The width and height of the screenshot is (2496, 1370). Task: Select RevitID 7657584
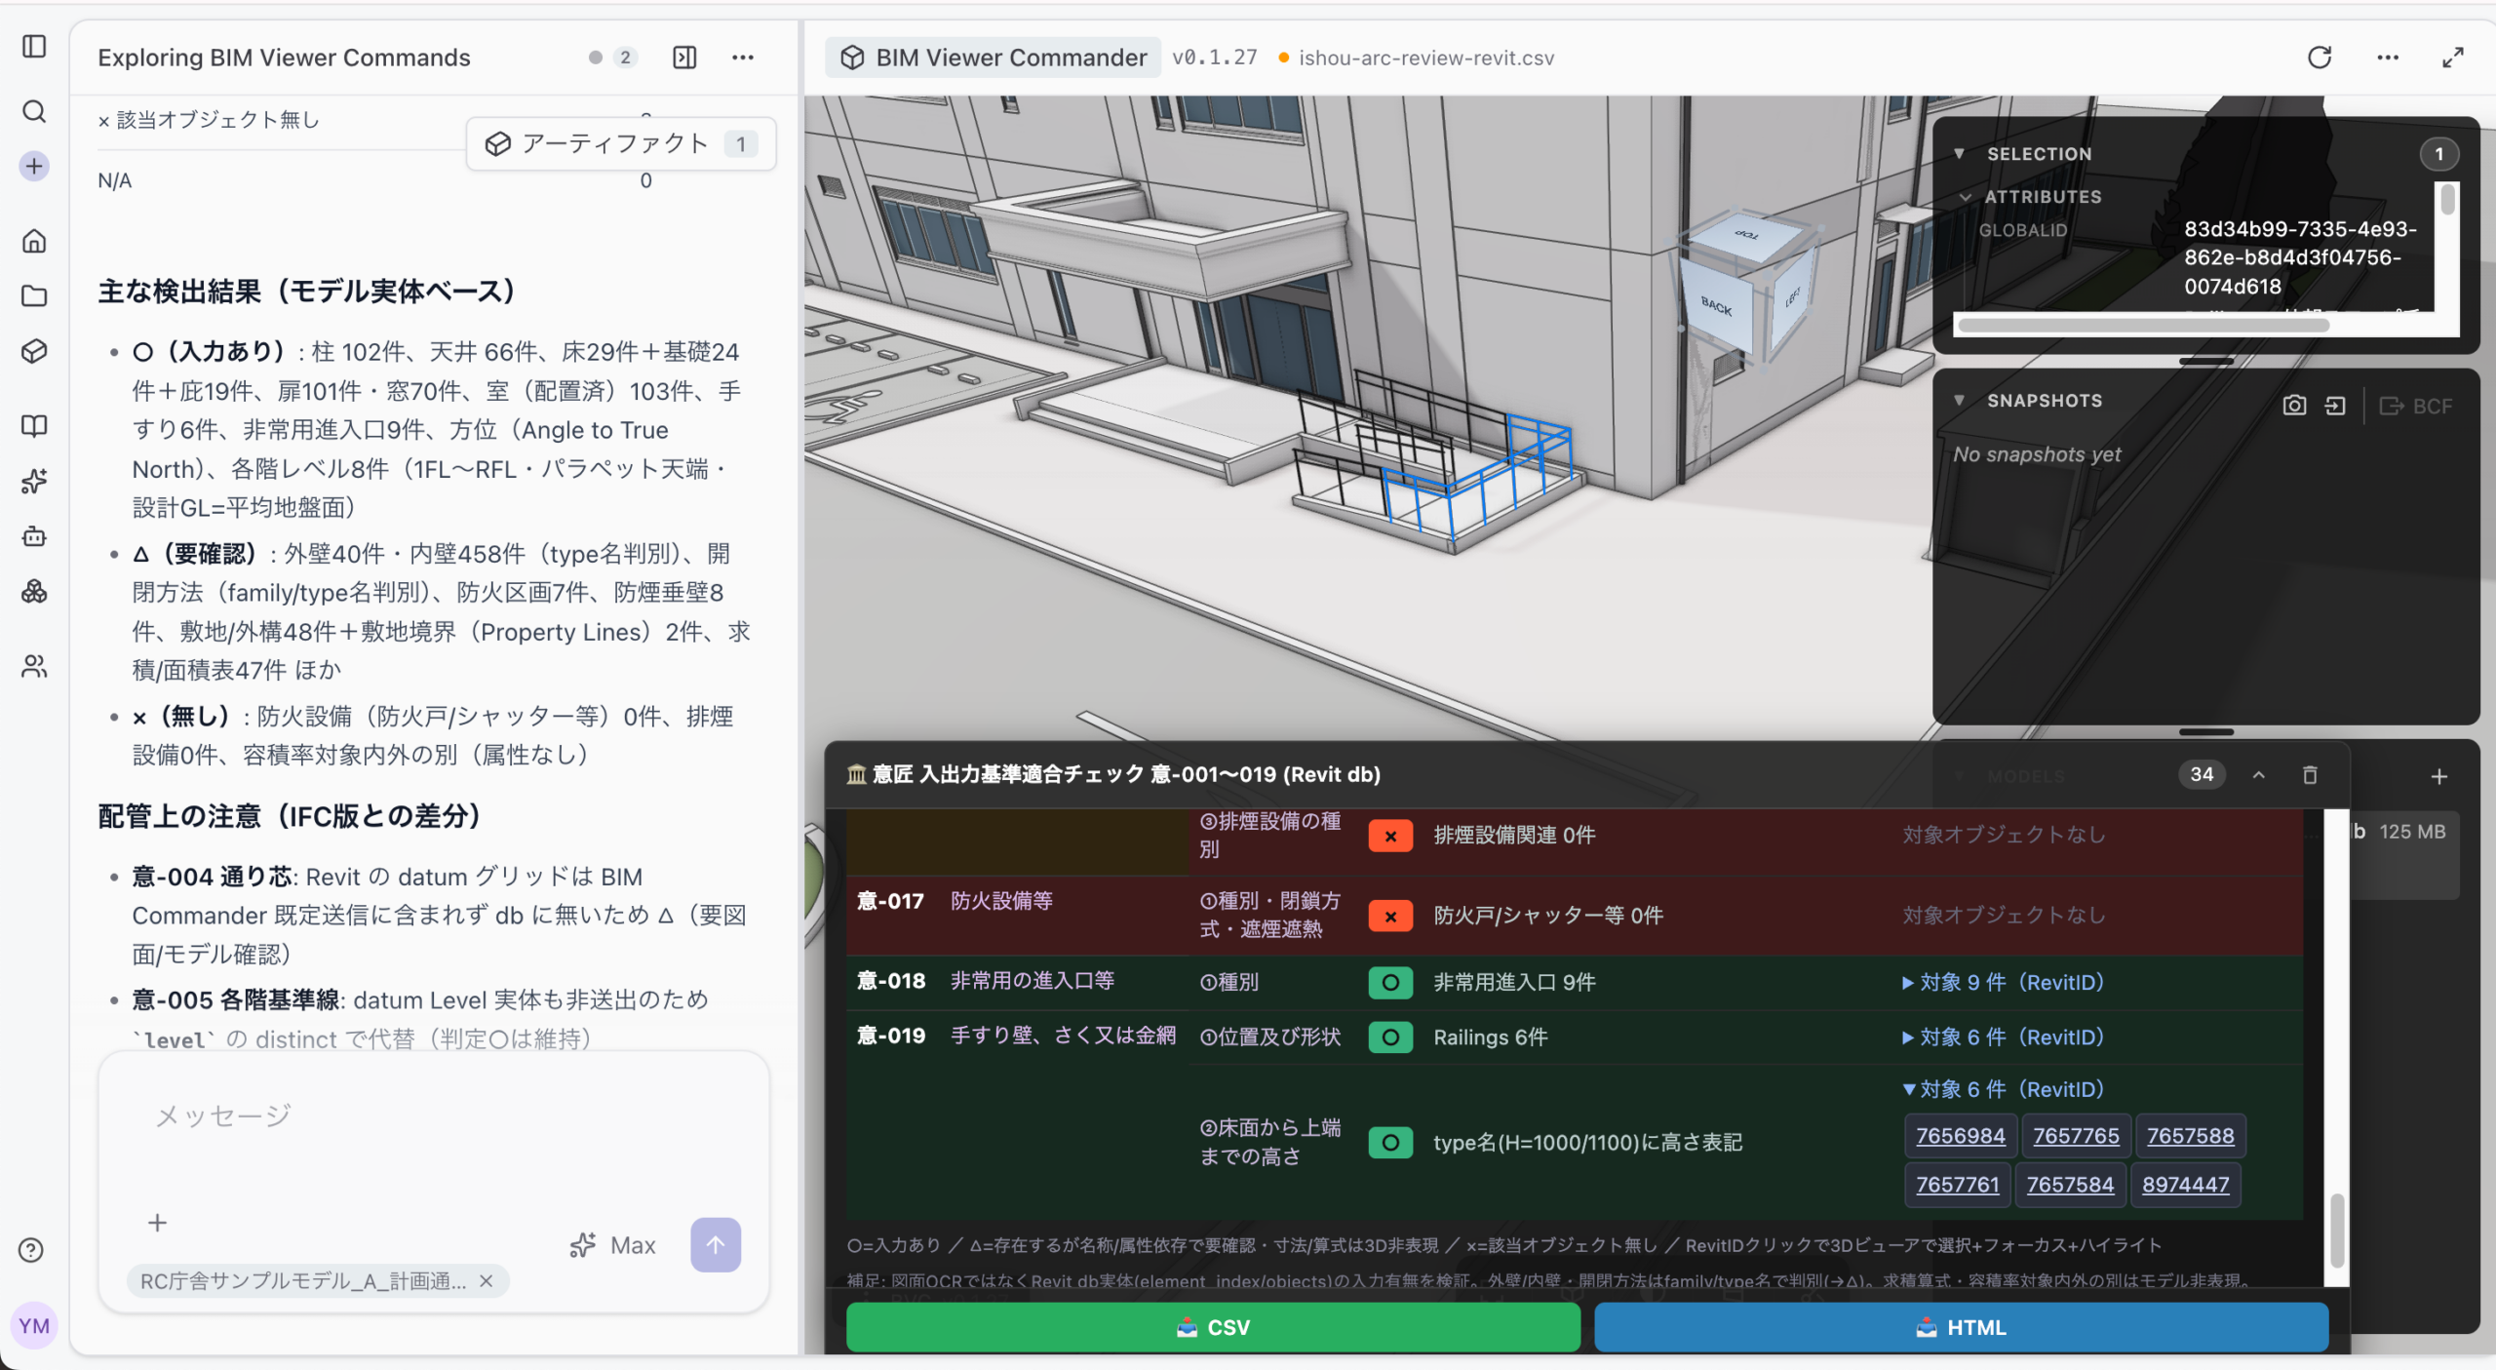click(x=2070, y=1185)
